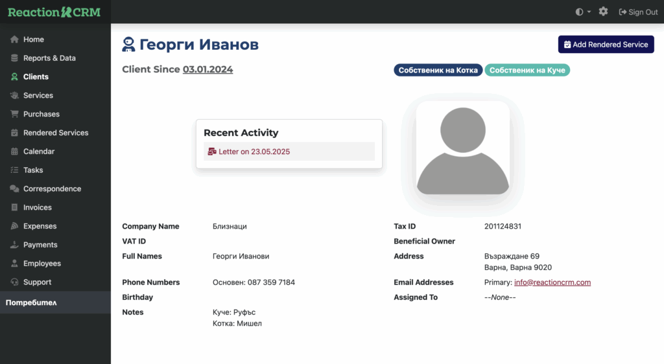664x364 pixels.
Task: Open settings with the gear icon
Action: pos(603,12)
